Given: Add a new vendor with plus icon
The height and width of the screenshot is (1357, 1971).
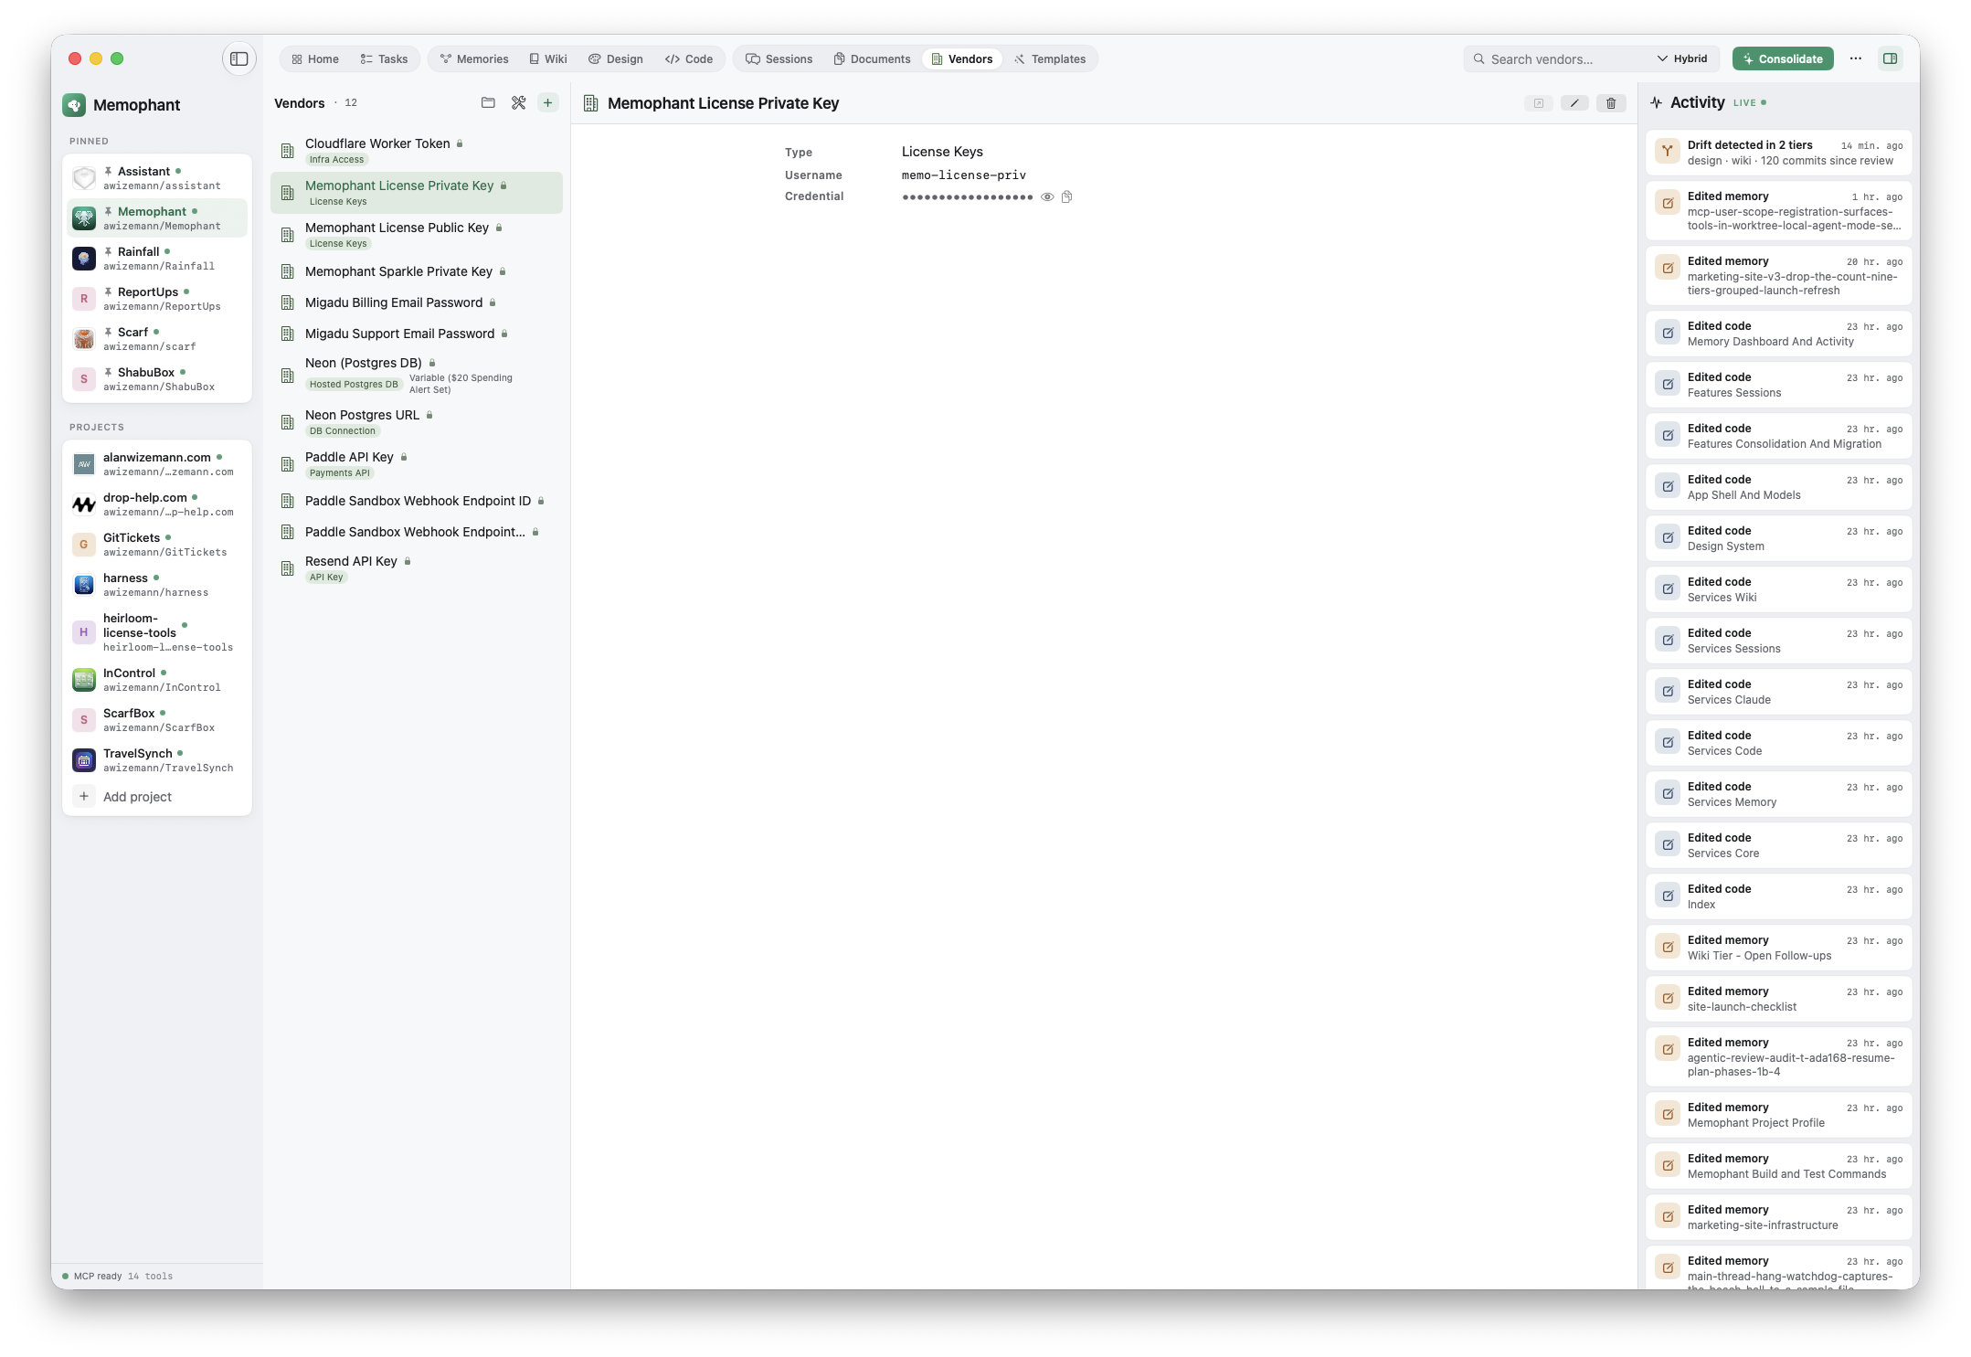Looking at the screenshot, I should coord(547,102).
